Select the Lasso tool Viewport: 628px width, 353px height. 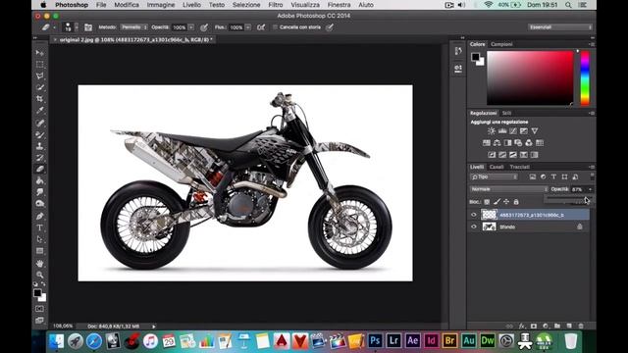tap(39, 76)
